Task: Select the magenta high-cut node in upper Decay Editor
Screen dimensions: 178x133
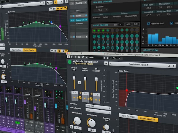Action: click(60, 26)
